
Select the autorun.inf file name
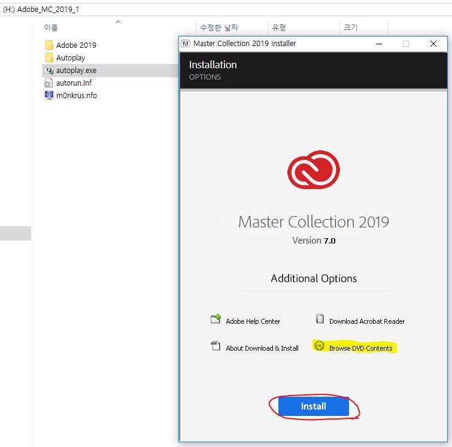(x=74, y=83)
